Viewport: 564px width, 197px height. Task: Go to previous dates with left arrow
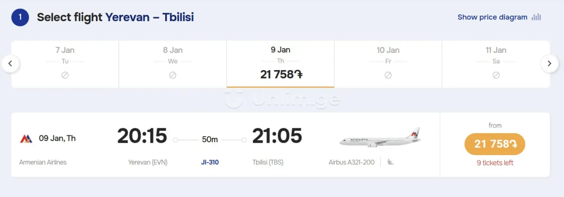tap(11, 64)
